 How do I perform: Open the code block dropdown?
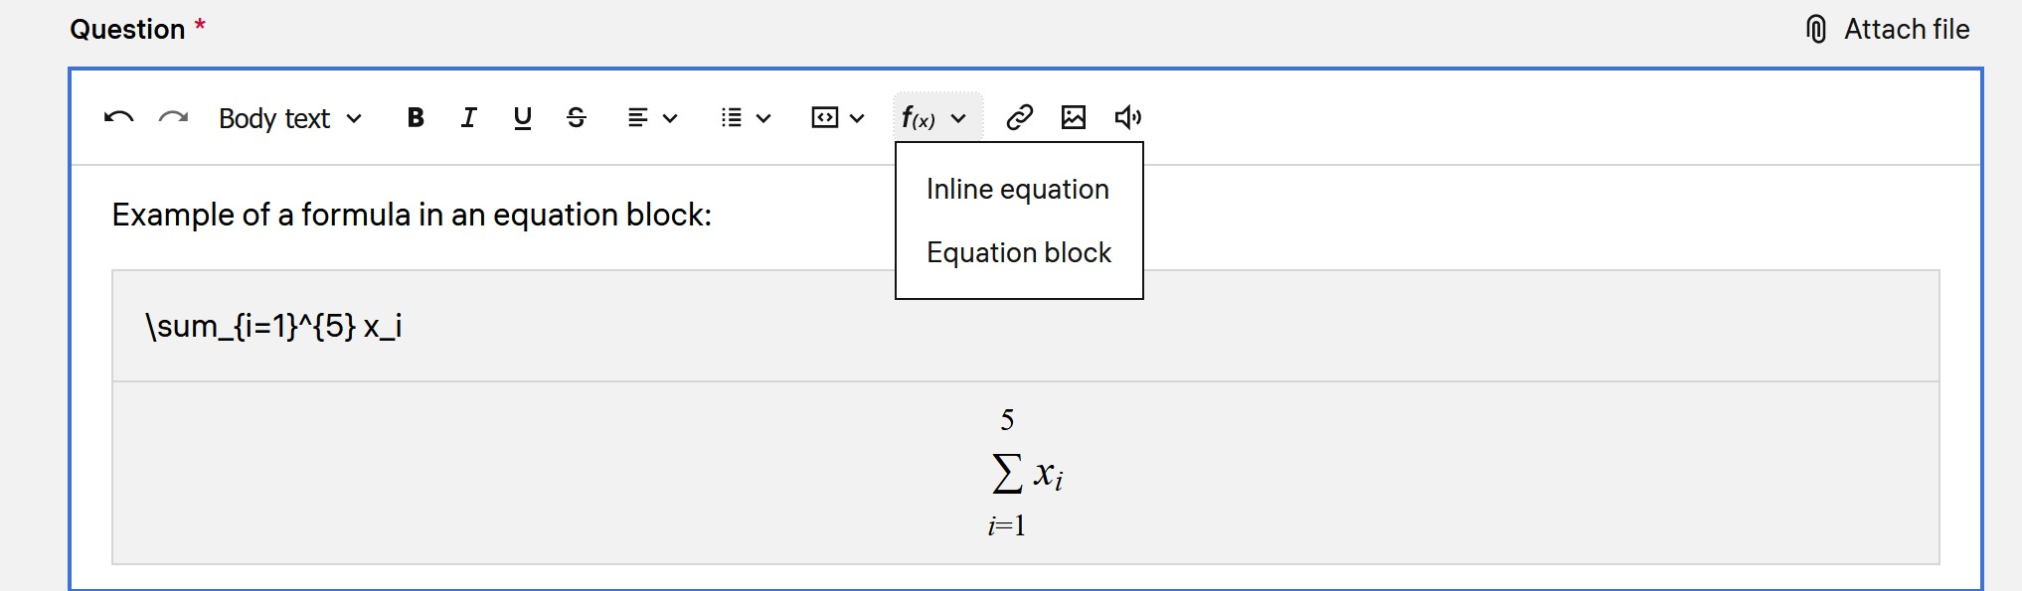[837, 117]
